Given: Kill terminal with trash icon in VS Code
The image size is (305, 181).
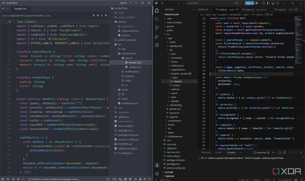Looking at the screenshot, I should point(285,152).
